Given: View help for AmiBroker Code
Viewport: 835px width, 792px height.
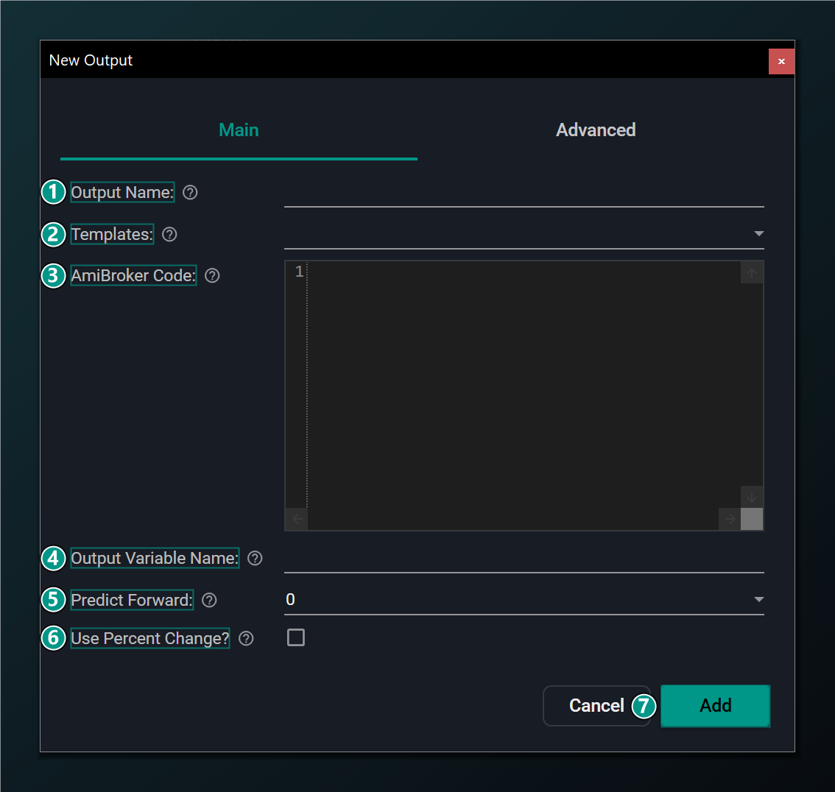Looking at the screenshot, I should (x=212, y=276).
